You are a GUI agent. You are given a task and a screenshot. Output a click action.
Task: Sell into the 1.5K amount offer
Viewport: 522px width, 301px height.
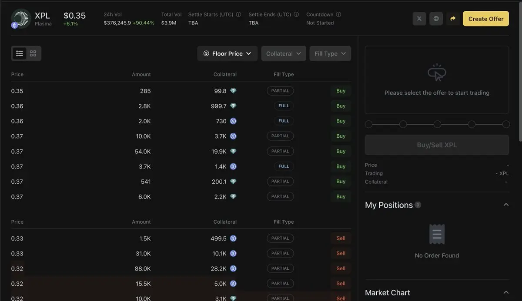[x=341, y=238]
